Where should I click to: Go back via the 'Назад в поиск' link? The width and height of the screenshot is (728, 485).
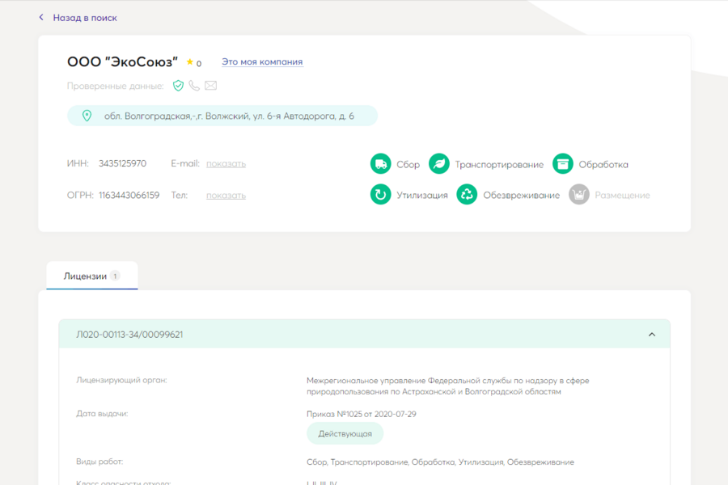pyautogui.click(x=84, y=18)
